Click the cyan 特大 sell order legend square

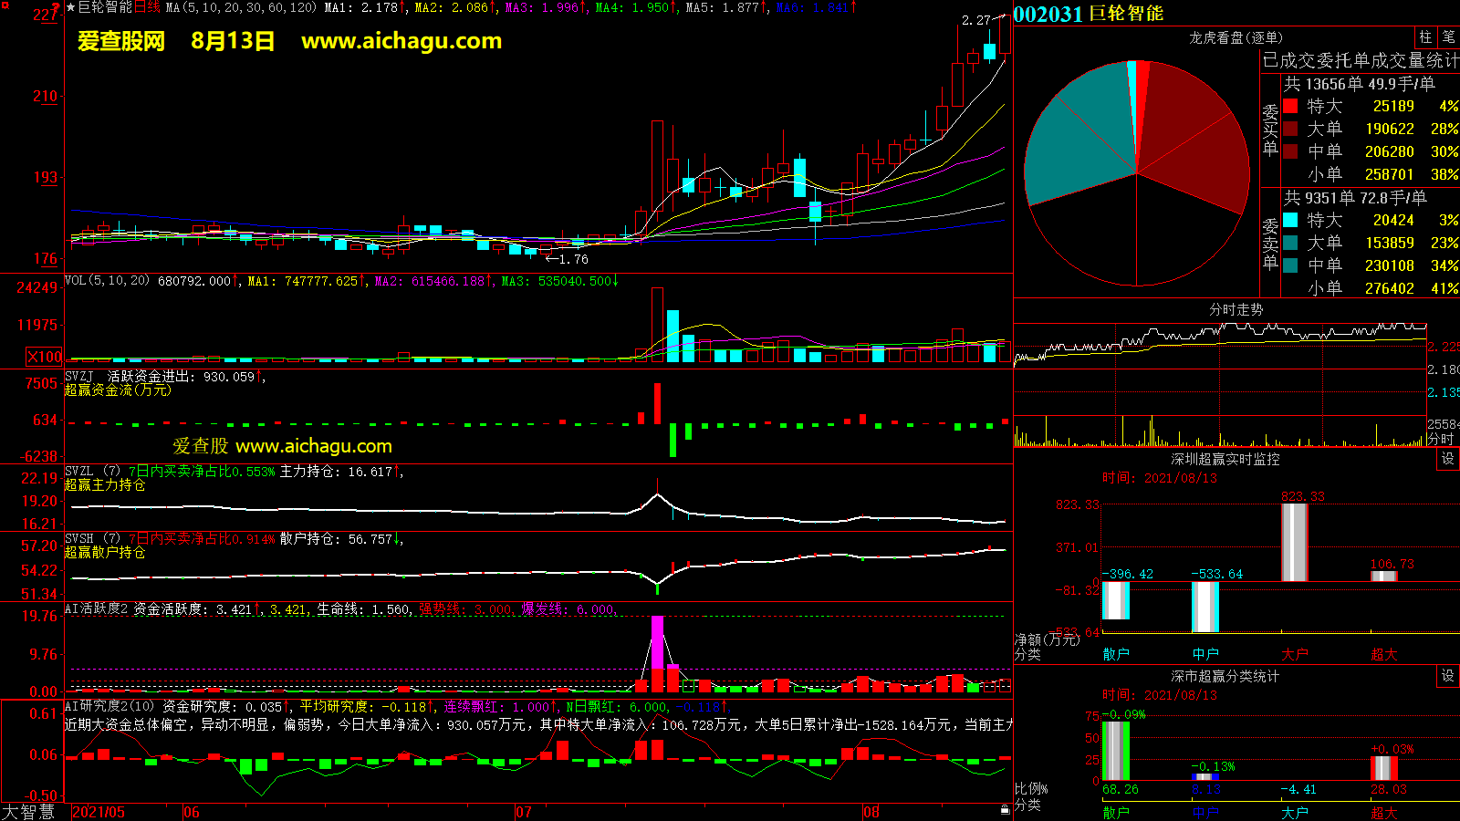click(x=1290, y=220)
